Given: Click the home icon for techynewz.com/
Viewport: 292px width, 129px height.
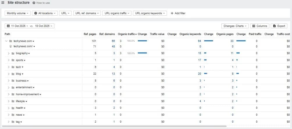Looking at the screenshot, I should (x=10, y=46).
